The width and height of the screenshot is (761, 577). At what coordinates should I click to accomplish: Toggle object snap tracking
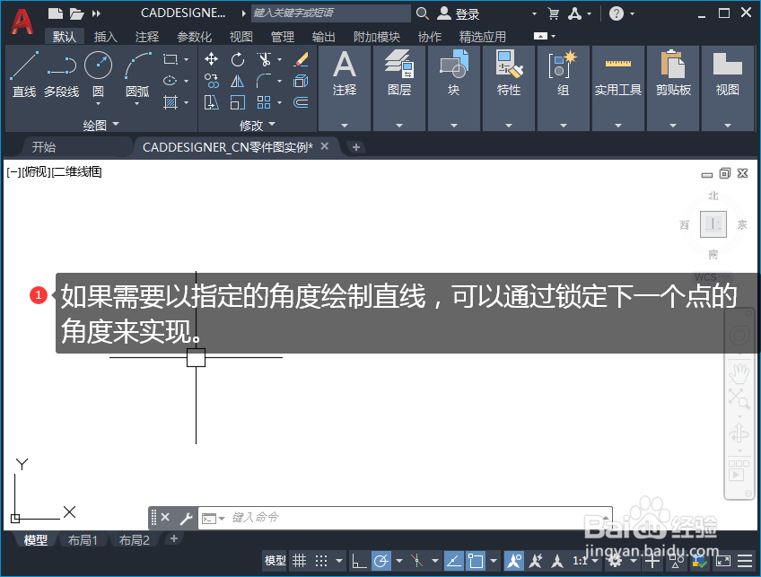(x=454, y=561)
